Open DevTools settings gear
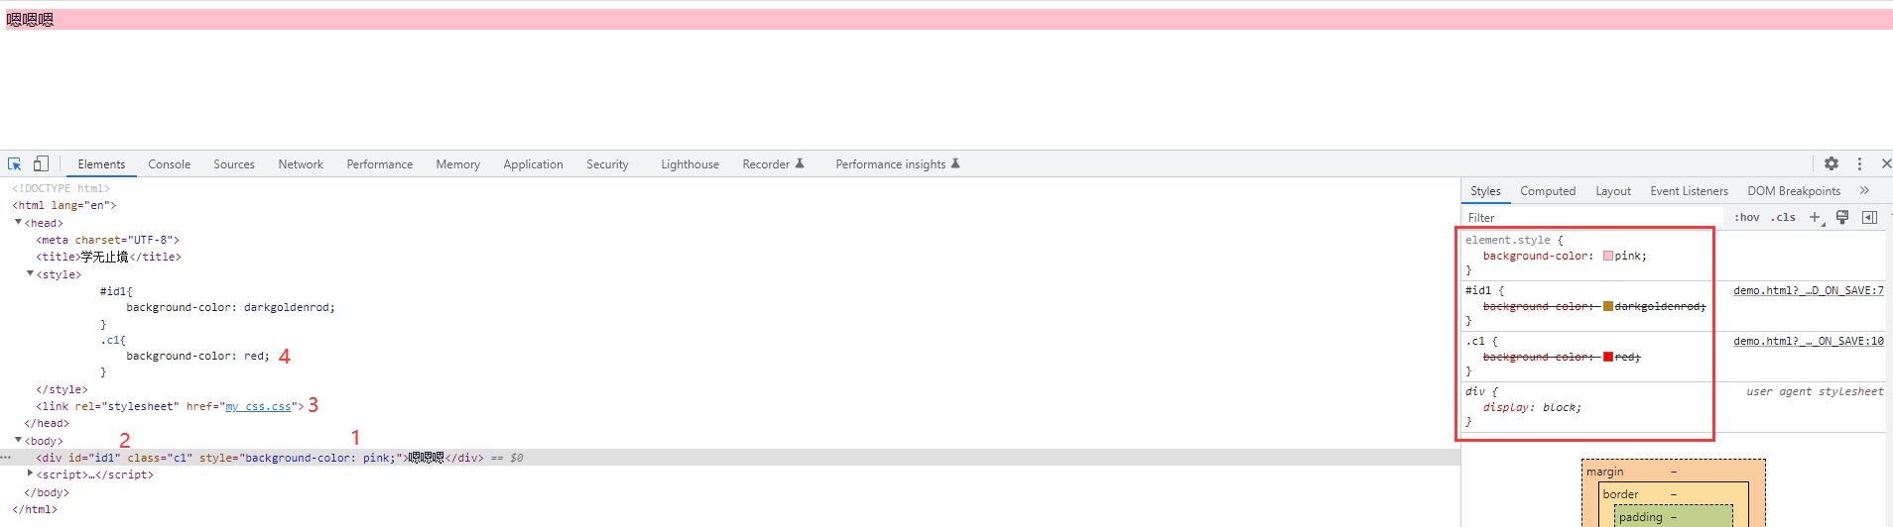Screen dimensions: 1893x527 point(1831,163)
